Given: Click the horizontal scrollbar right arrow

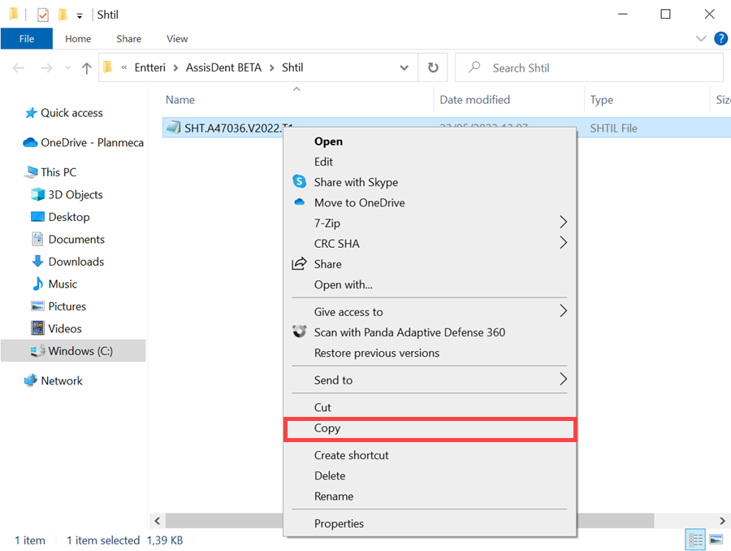Looking at the screenshot, I should pyautogui.click(x=722, y=521).
